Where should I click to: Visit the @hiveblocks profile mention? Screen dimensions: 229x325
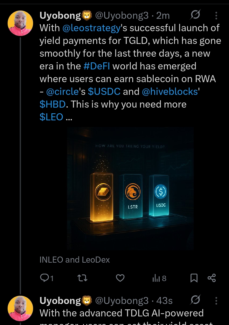coord(169,92)
